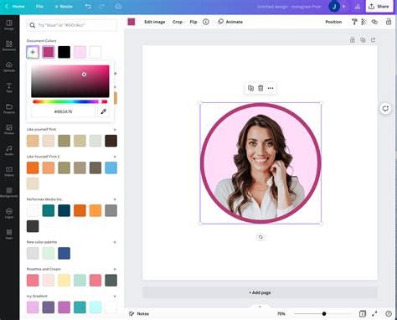Open the Background sidebar panel
Image resolution: width=397 pixels, height=320 pixels.
point(9,193)
